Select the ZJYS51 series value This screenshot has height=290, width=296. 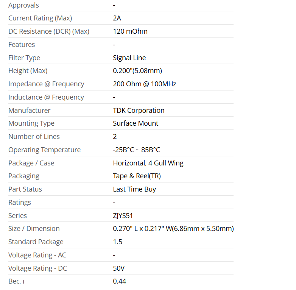(x=123, y=216)
